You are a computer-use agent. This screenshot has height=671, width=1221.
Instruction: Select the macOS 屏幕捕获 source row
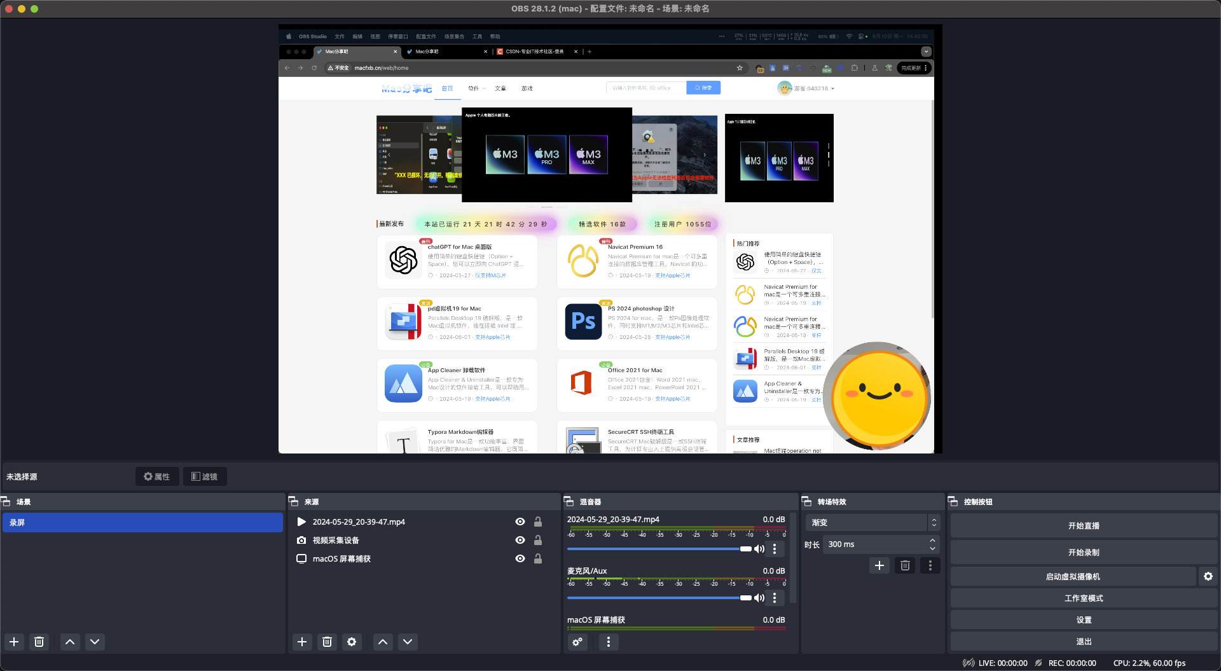(424, 558)
